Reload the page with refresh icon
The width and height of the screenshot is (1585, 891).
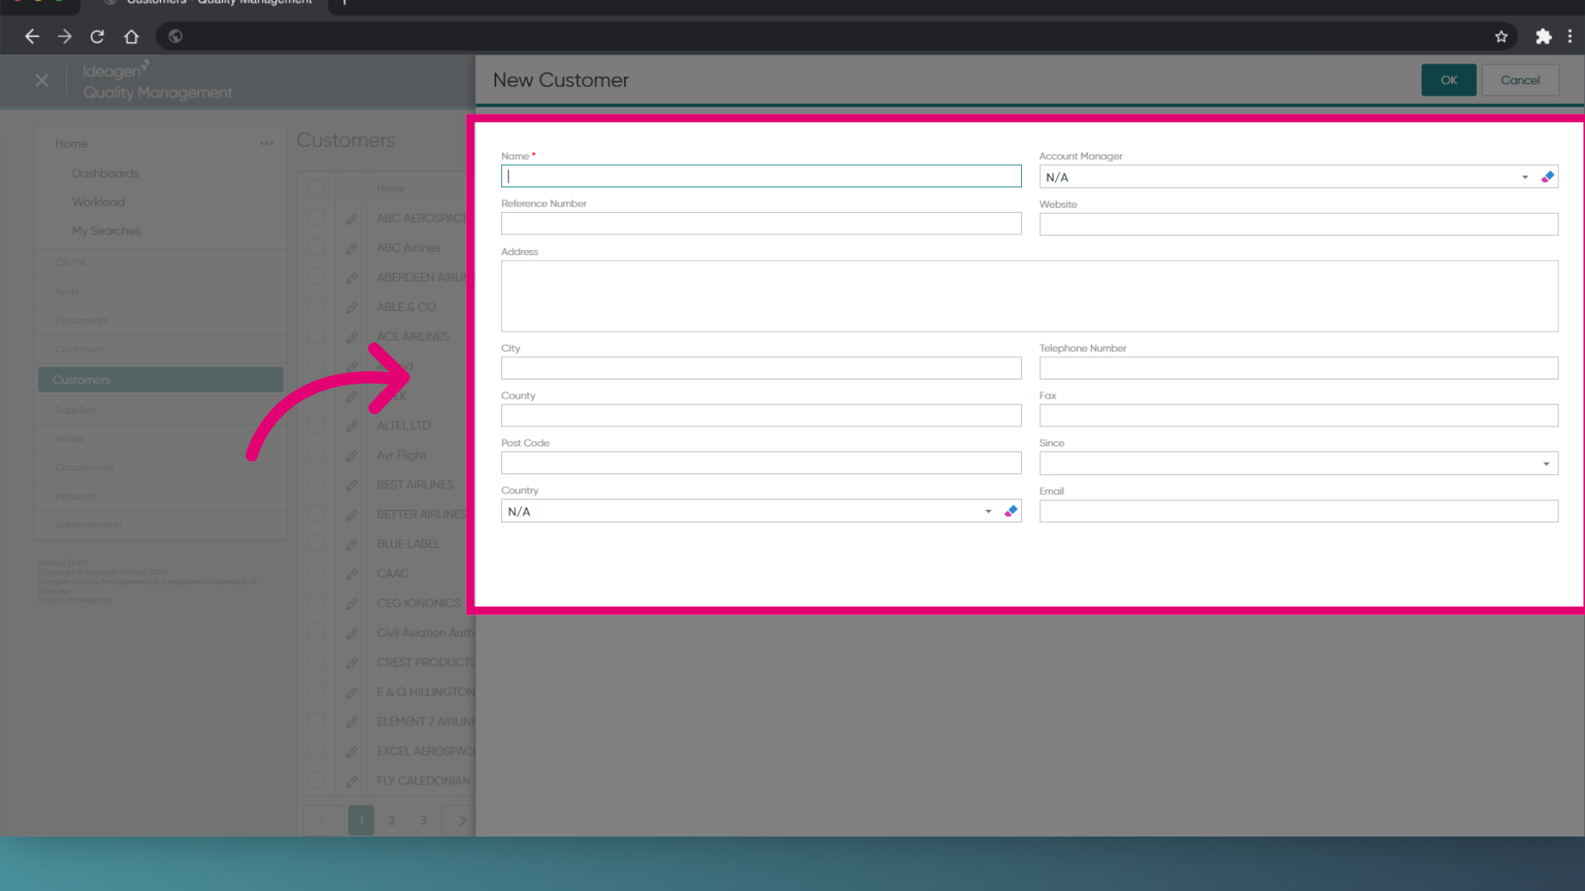tap(97, 36)
